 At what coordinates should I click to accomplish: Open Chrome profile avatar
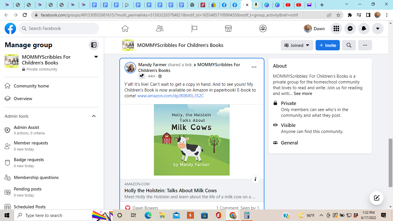coord(377,15)
